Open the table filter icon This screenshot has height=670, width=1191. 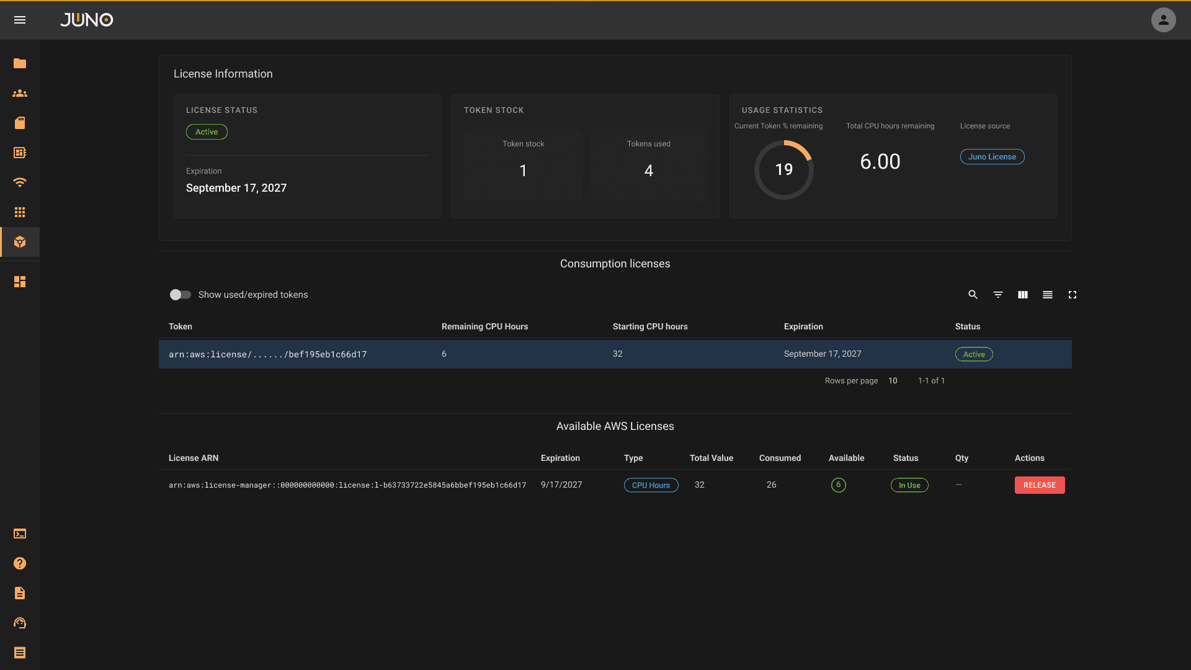click(997, 295)
